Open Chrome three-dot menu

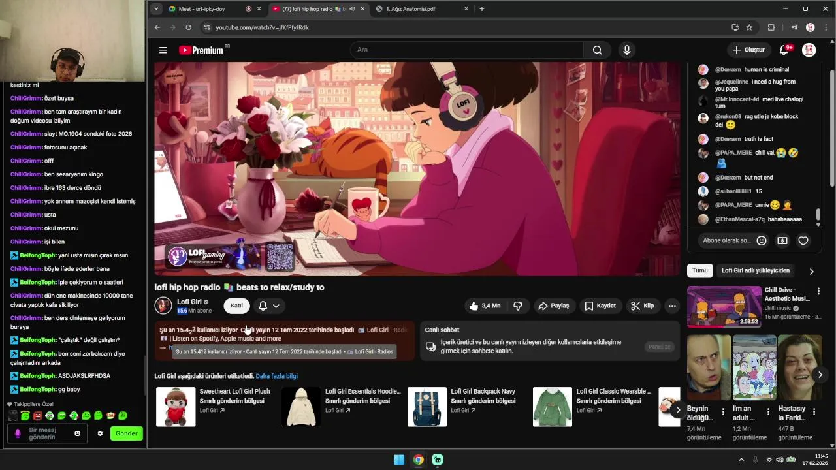coord(827,27)
